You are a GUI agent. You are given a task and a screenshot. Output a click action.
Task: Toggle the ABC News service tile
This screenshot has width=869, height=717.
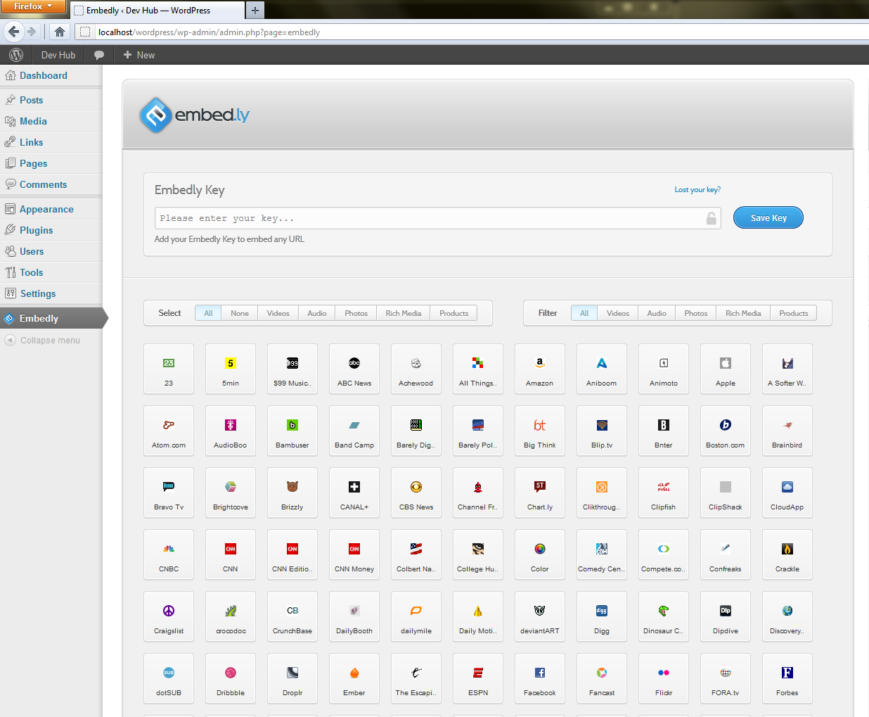pyautogui.click(x=354, y=369)
